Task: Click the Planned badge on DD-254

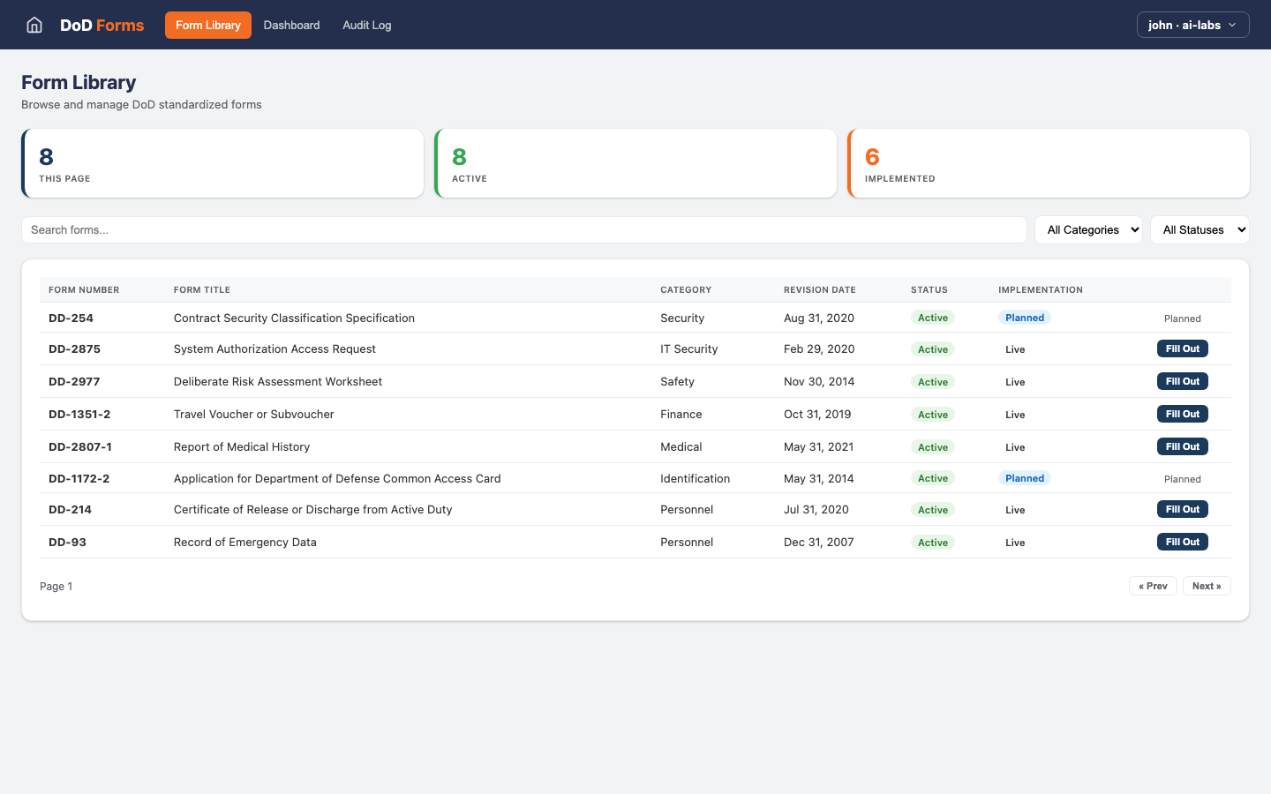Action: click(x=1024, y=318)
